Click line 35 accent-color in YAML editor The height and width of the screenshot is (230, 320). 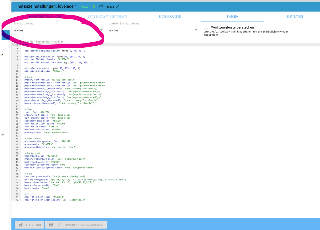[x=39, y=144]
